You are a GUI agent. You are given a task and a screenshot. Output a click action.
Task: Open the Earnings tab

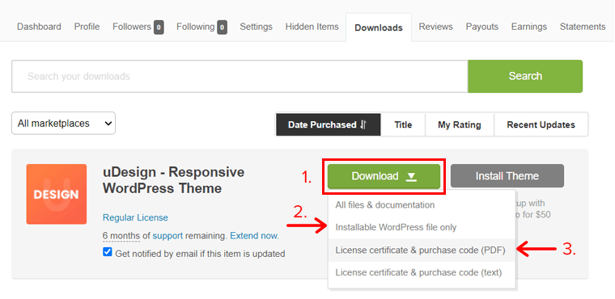(x=528, y=27)
